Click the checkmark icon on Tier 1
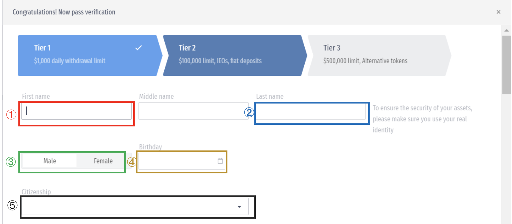512x224 pixels. pos(139,48)
